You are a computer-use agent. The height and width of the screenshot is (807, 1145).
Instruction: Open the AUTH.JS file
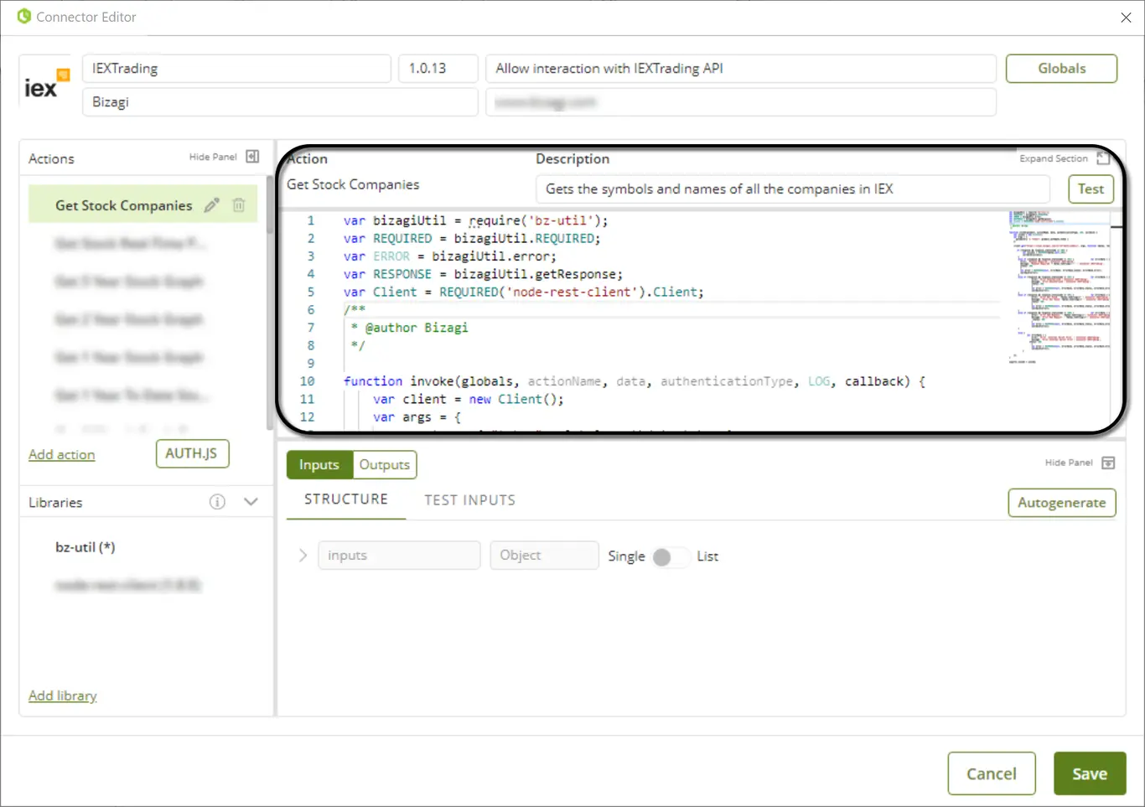point(192,453)
